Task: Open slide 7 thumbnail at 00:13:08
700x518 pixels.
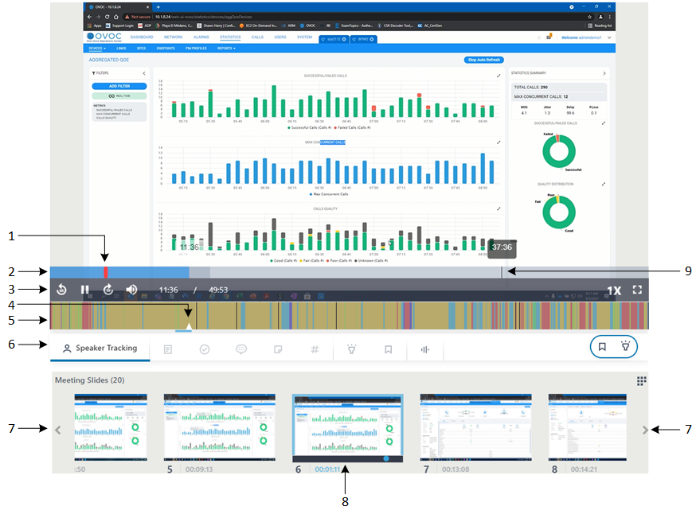Action: click(x=456, y=426)
